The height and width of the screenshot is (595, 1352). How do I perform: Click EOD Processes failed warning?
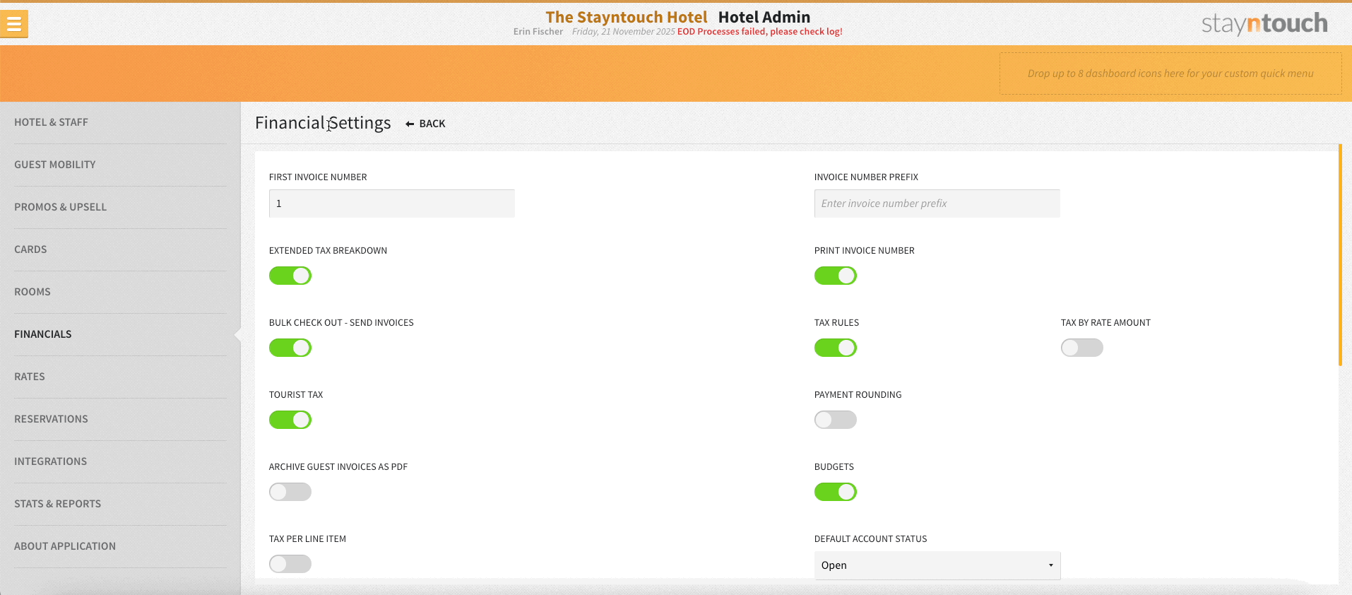pyautogui.click(x=759, y=32)
